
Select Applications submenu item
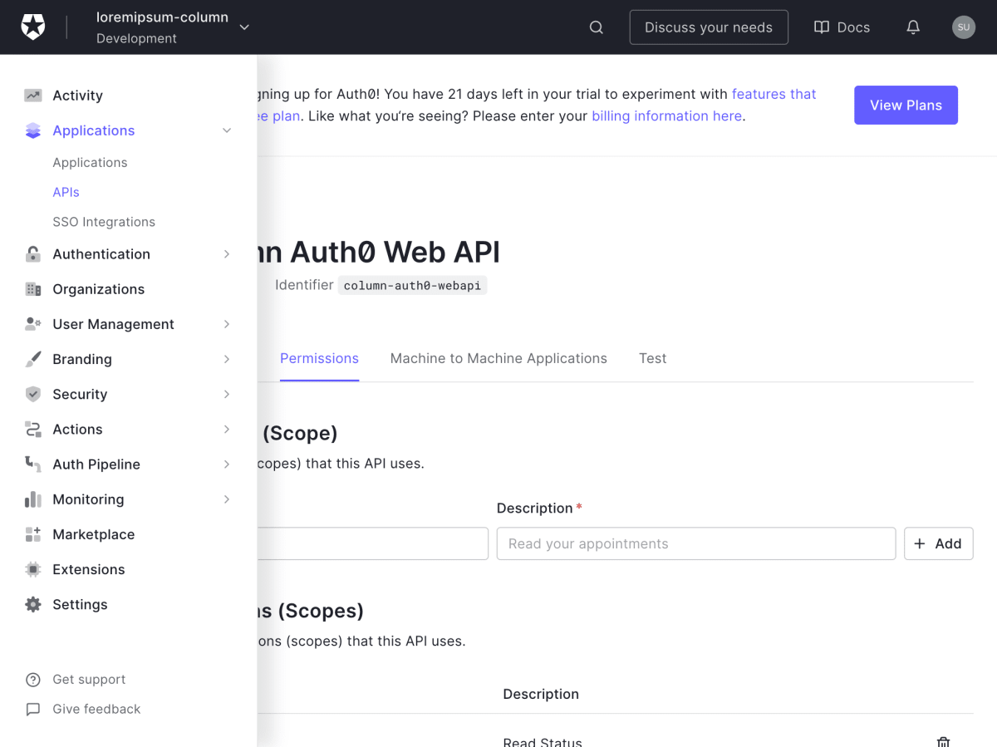pyautogui.click(x=90, y=163)
